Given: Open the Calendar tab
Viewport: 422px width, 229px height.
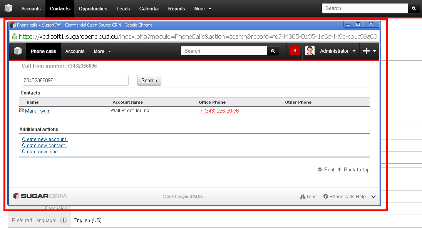Looking at the screenshot, I should 149,8.
